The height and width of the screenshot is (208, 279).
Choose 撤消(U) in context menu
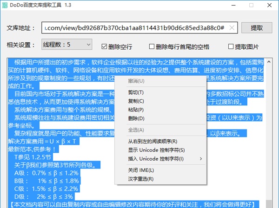click(136, 81)
